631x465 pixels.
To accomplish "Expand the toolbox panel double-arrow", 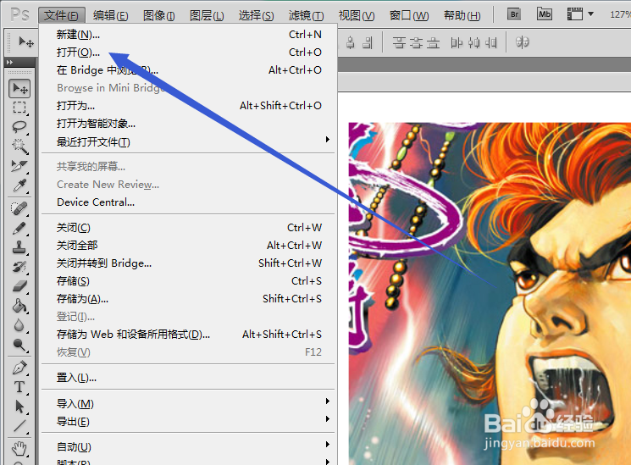I will pyautogui.click(x=10, y=63).
